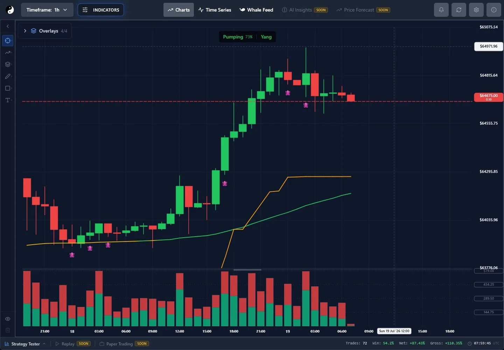Click the $64035.96 price axis label
Viewport: 504px width, 350px height.
coord(489,220)
